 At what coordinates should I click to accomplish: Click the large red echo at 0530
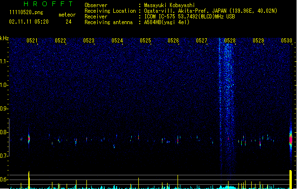pyautogui.click(x=291, y=140)
